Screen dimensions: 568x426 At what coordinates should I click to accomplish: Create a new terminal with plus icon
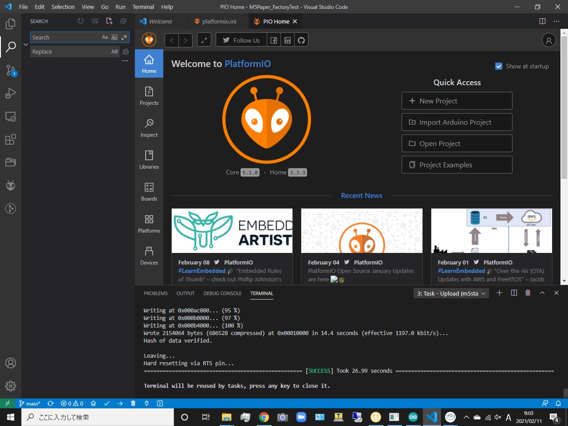coord(499,293)
